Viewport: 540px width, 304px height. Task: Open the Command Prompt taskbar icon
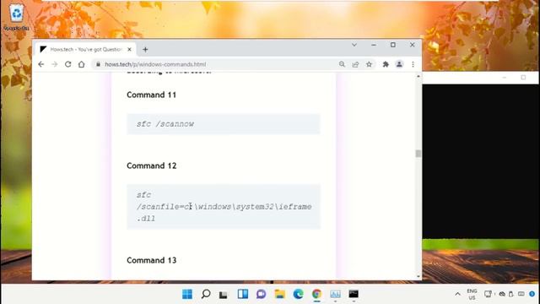pyautogui.click(x=354, y=294)
